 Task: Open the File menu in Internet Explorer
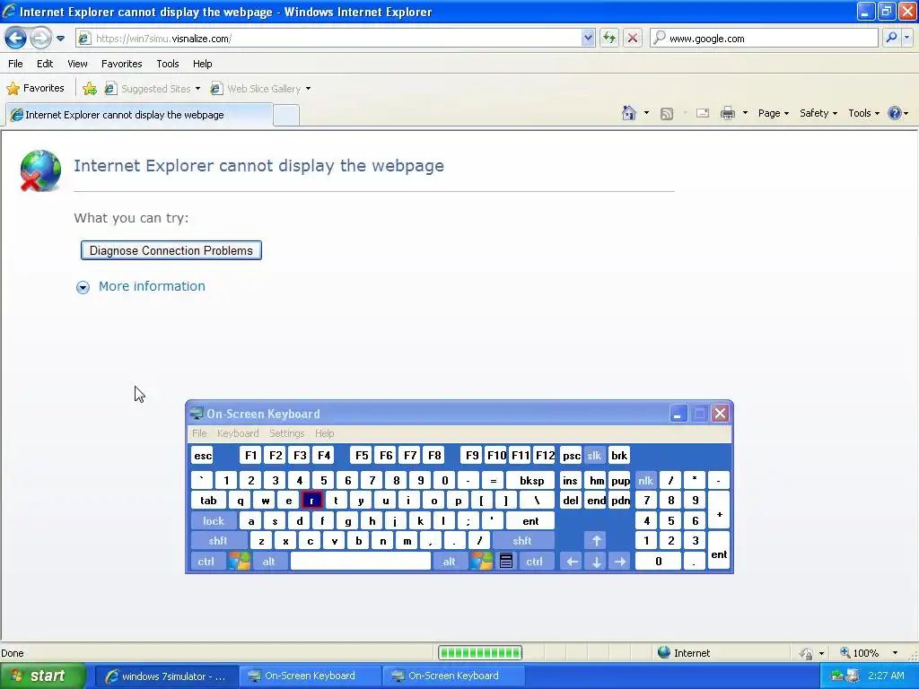16,64
